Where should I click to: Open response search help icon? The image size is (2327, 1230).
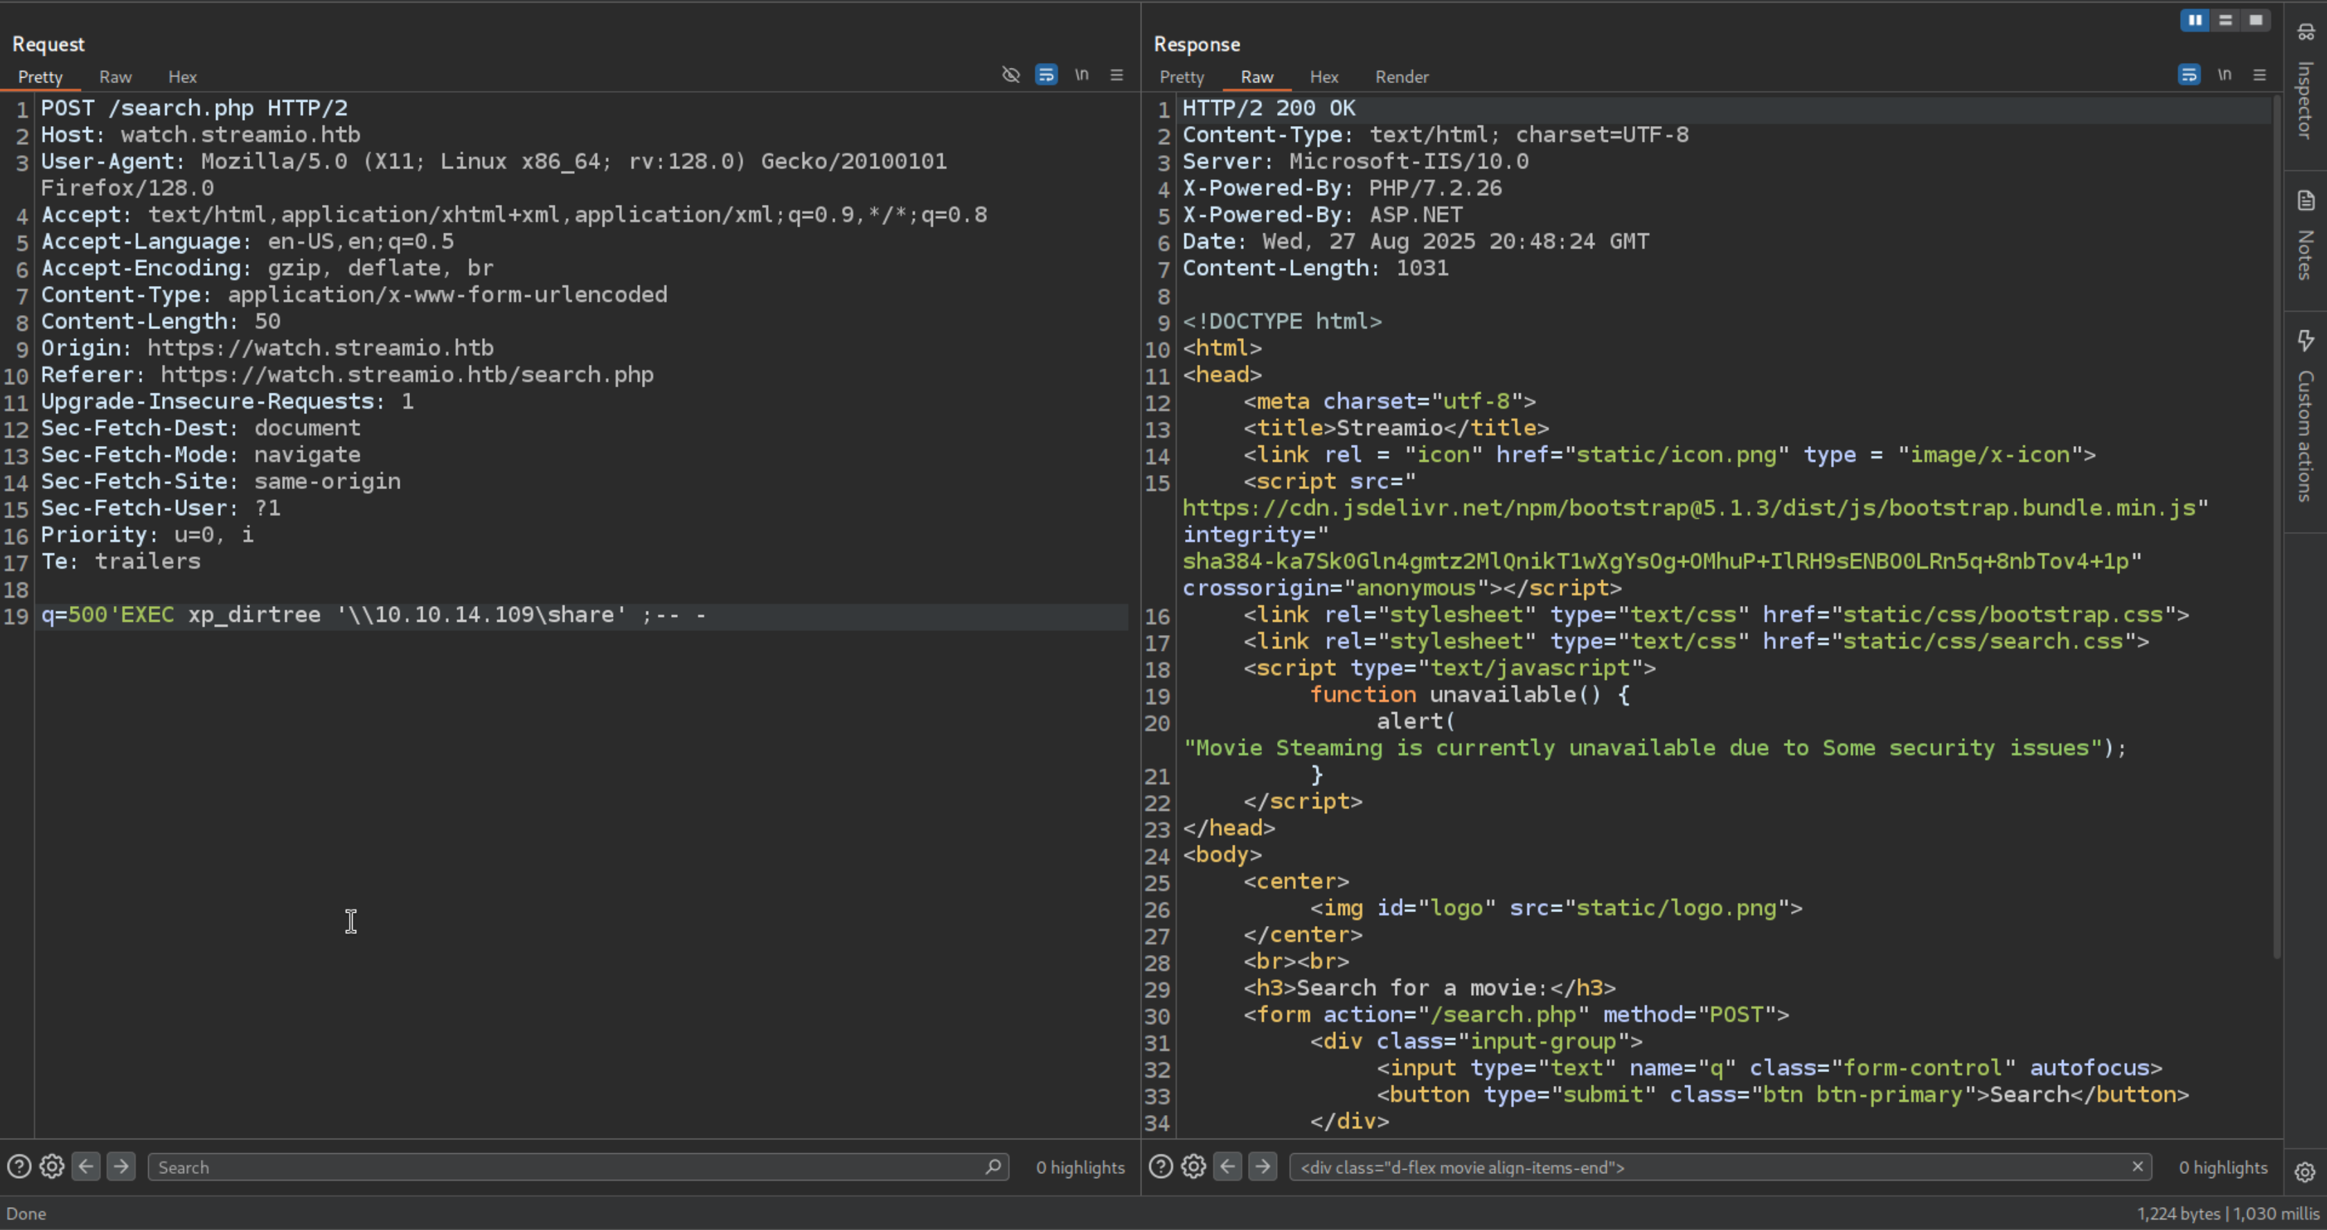pyautogui.click(x=1161, y=1167)
